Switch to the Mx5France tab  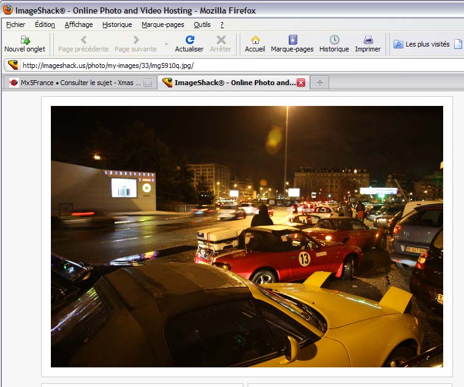[75, 83]
